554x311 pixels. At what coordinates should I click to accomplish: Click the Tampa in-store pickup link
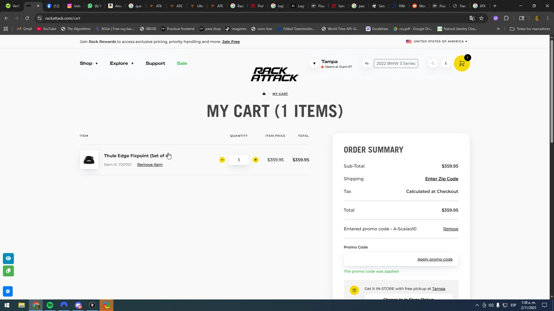438,289
